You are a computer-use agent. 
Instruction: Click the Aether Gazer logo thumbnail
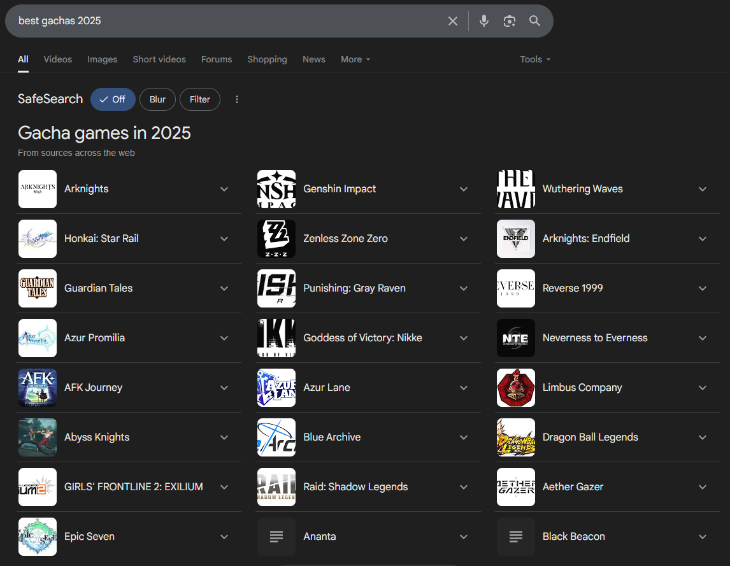516,487
